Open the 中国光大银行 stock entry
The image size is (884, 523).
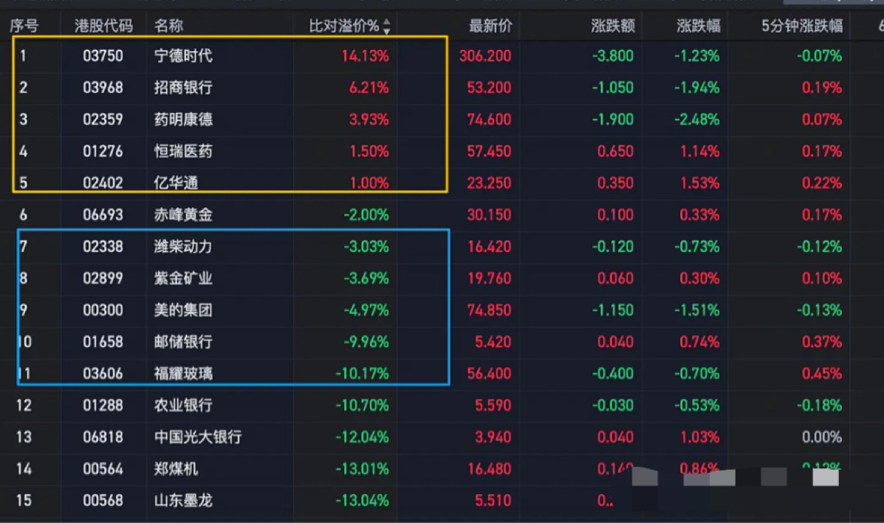pyautogui.click(x=198, y=437)
